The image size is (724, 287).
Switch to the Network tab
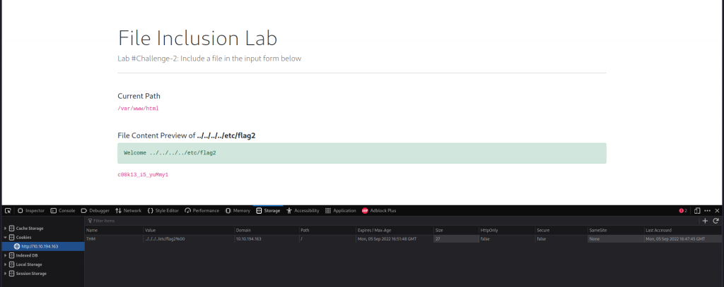click(x=128, y=210)
